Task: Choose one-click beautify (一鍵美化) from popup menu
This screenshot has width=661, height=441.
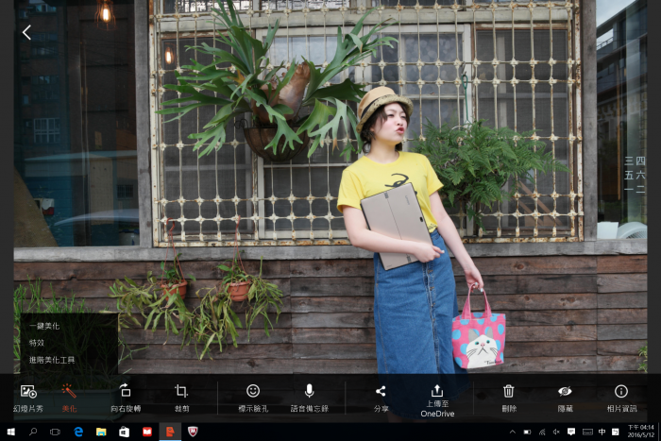Action: coord(44,326)
